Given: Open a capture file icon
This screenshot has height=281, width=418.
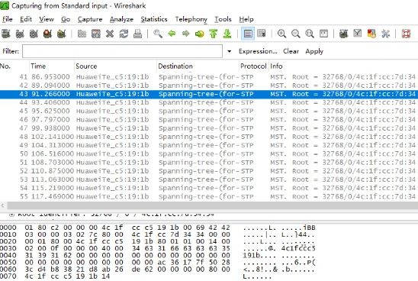Looking at the screenshot, I should pyautogui.click(x=82, y=34).
